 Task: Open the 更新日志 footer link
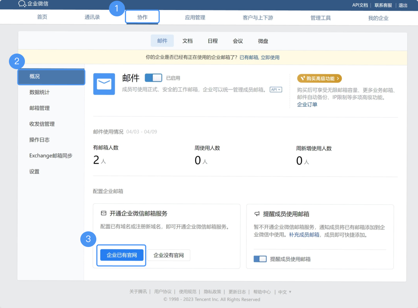point(237,292)
